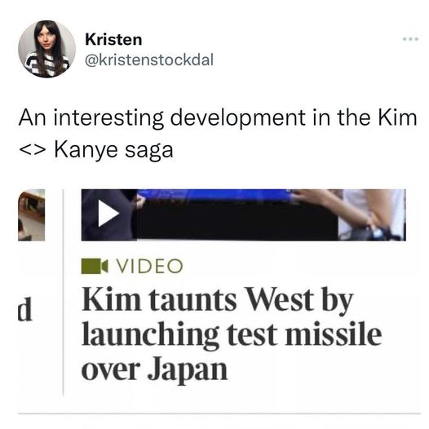Click the cropped headline letter 'd'
The width and height of the screenshot is (429, 429).
(25, 309)
